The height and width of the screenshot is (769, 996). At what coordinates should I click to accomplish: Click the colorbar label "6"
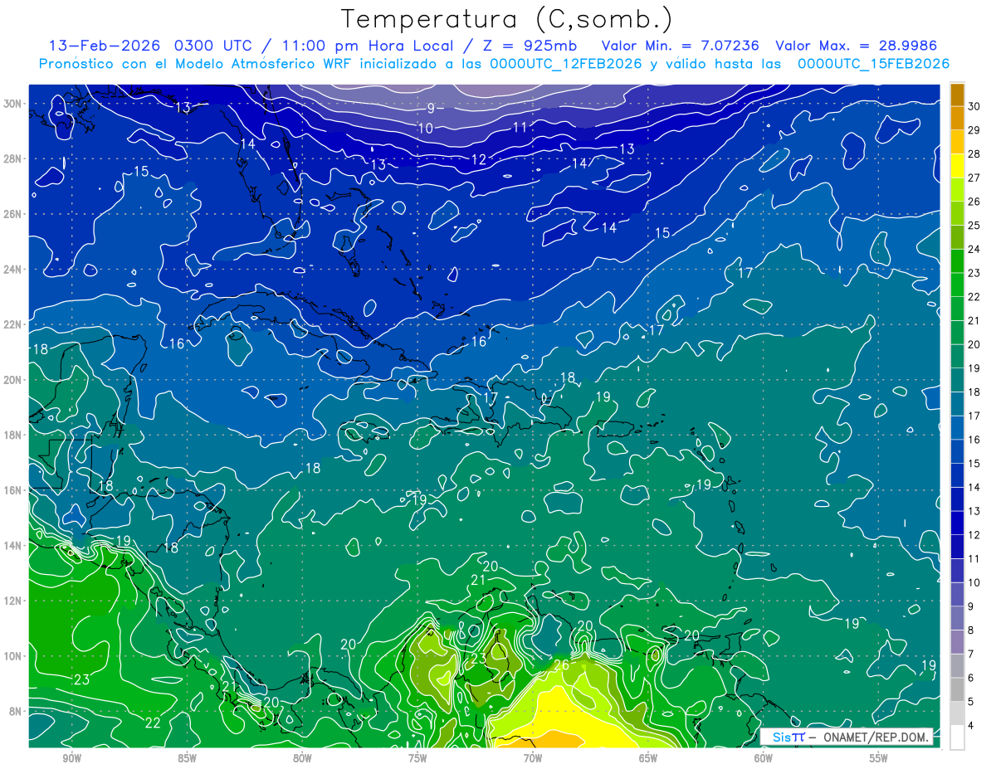[971, 678]
